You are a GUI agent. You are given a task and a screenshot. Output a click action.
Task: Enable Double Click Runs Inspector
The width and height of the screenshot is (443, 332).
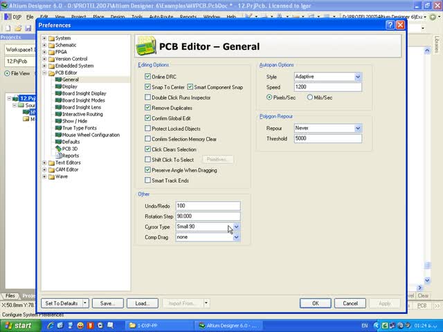[x=147, y=98]
